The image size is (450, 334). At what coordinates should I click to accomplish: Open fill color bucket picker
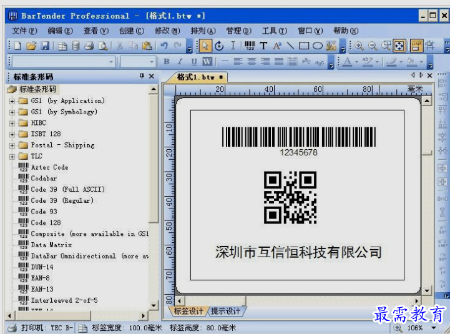[x=411, y=61]
